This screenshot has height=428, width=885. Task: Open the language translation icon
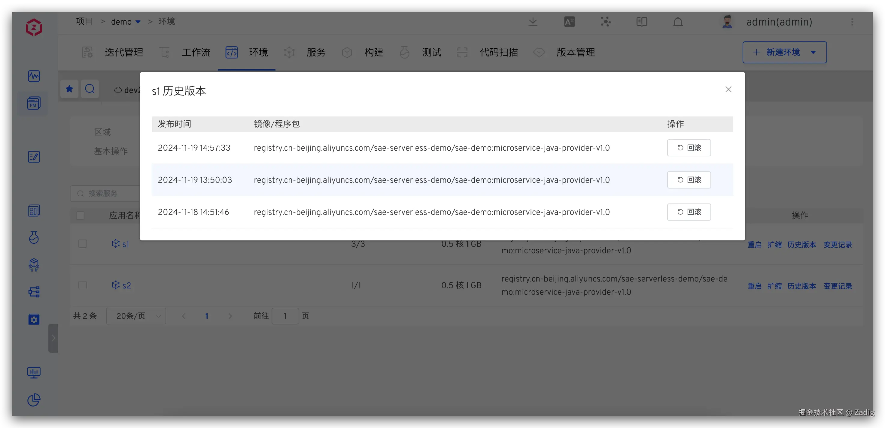(569, 22)
